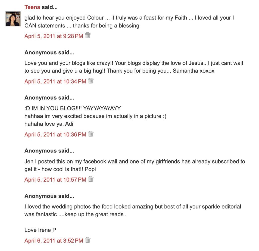The width and height of the screenshot is (259, 251).
Task: Follow the April 5 10:57 PM timestamp link
Action: pos(55,180)
